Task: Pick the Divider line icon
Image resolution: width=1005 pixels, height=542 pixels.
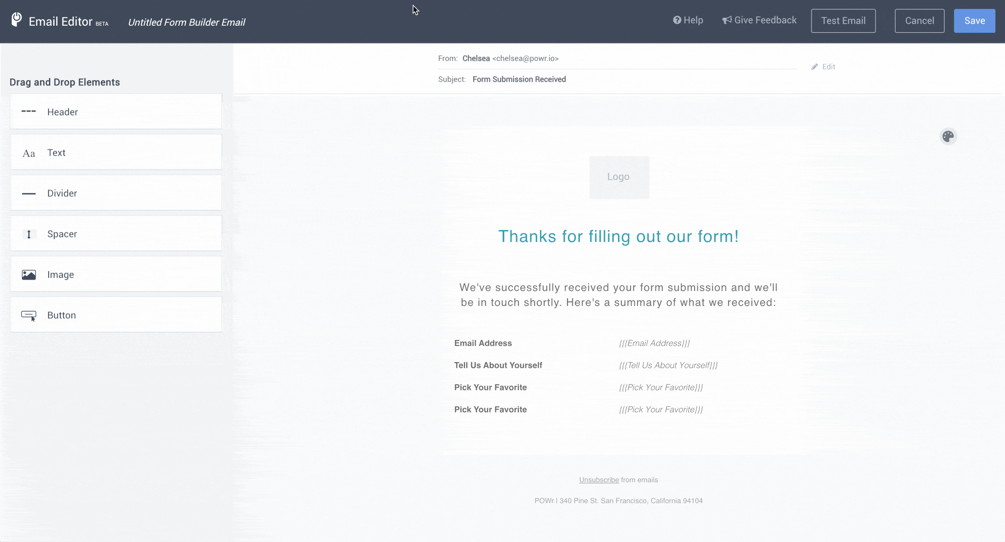Action: (29, 194)
